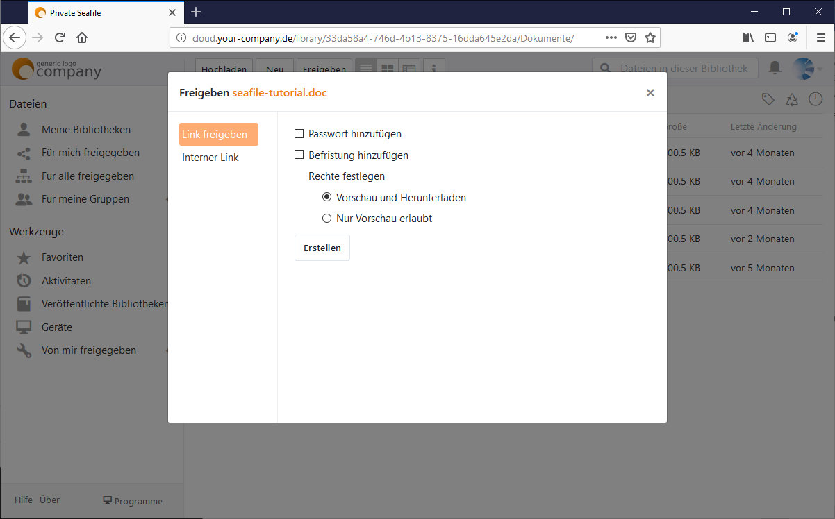Open the library tags icon
Viewport: 835px width, 519px height.
tap(768, 100)
